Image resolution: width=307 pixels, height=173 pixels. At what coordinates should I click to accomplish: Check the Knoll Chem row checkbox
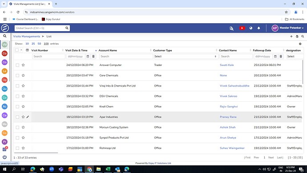coord(17,107)
